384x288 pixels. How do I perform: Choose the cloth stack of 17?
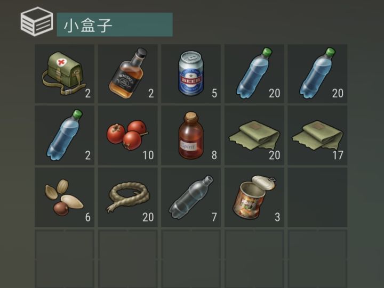pyautogui.click(x=317, y=135)
